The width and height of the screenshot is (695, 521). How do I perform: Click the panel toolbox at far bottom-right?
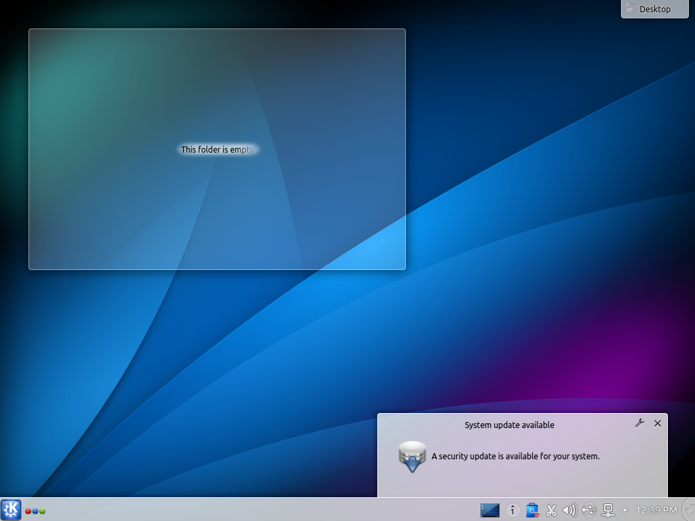click(x=689, y=510)
